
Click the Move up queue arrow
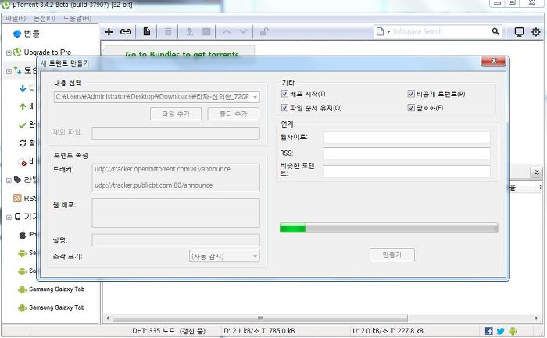pyautogui.click(x=227, y=32)
